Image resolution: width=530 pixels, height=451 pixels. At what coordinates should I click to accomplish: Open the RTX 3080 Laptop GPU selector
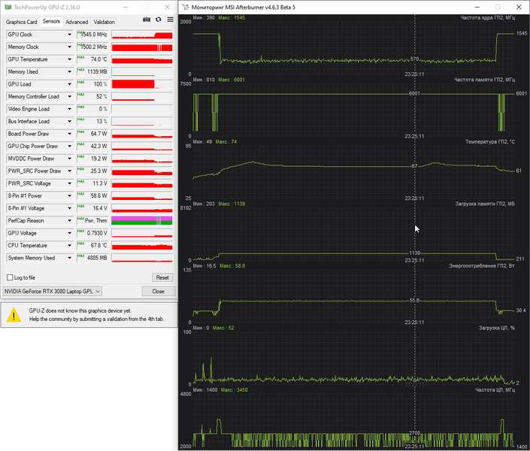[x=53, y=292]
